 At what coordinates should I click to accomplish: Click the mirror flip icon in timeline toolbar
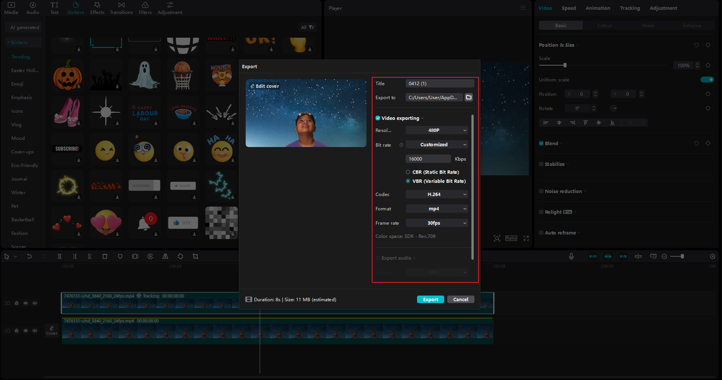165,256
